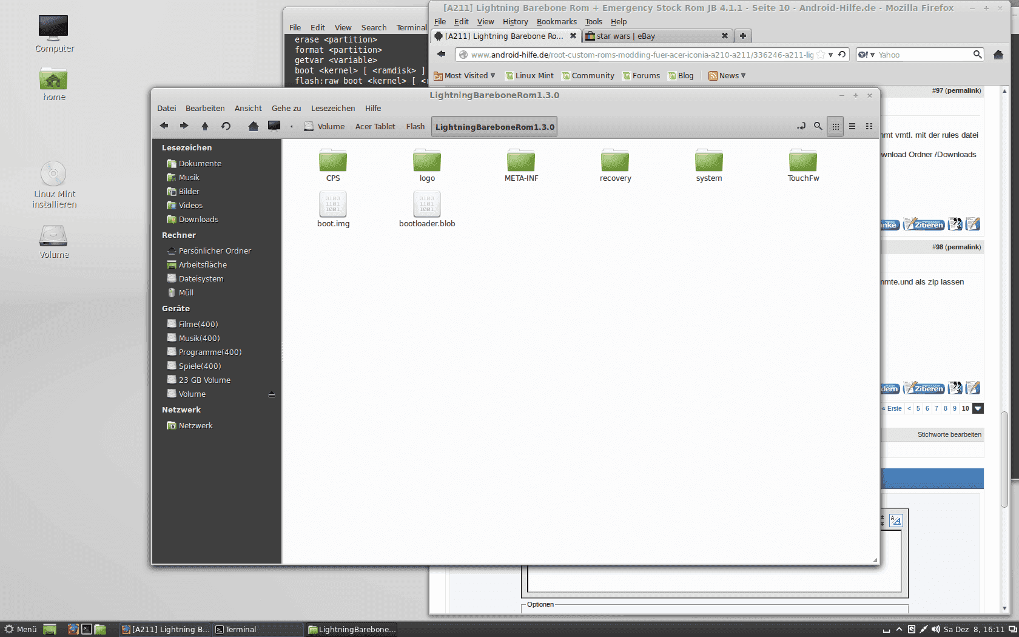Open the Gehe zu menu
This screenshot has width=1019, height=637.
click(x=286, y=108)
